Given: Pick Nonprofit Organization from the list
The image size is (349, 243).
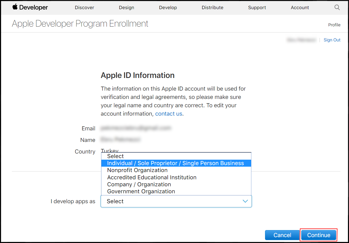Looking at the screenshot, I should click(x=176, y=170).
